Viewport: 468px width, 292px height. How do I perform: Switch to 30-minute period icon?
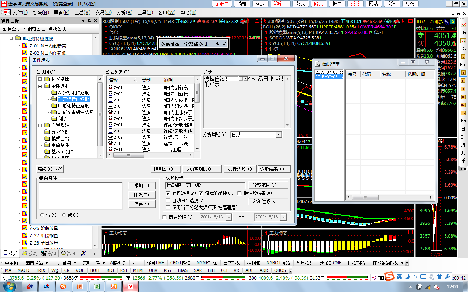click(463, 105)
